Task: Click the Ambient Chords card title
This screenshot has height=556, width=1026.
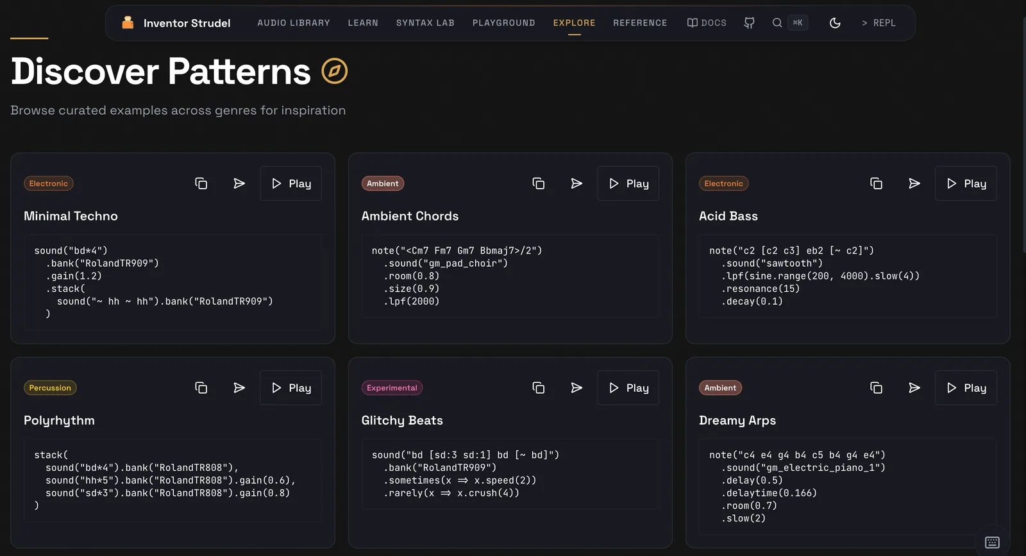Action: (x=410, y=216)
